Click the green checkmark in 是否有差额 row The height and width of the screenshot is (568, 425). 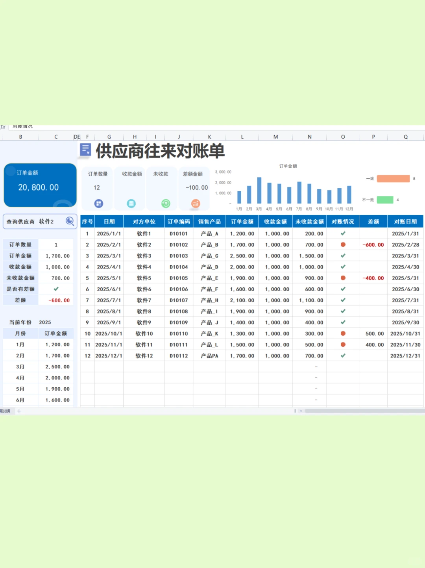point(56,289)
